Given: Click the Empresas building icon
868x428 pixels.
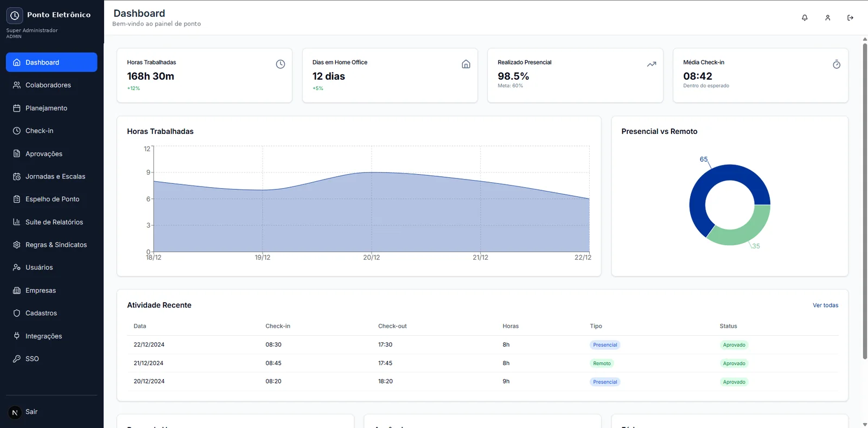Looking at the screenshot, I should pos(17,290).
